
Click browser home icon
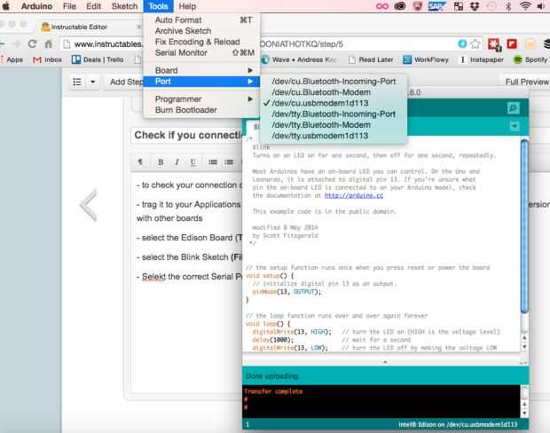[x=49, y=44]
